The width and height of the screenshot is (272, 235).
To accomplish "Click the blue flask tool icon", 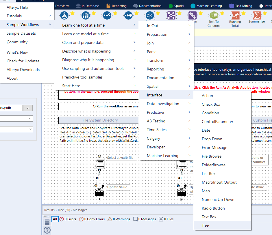I will [64, 16].
